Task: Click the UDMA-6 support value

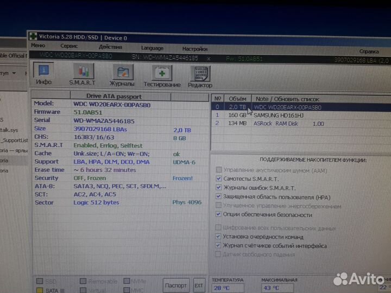Action: point(184,162)
